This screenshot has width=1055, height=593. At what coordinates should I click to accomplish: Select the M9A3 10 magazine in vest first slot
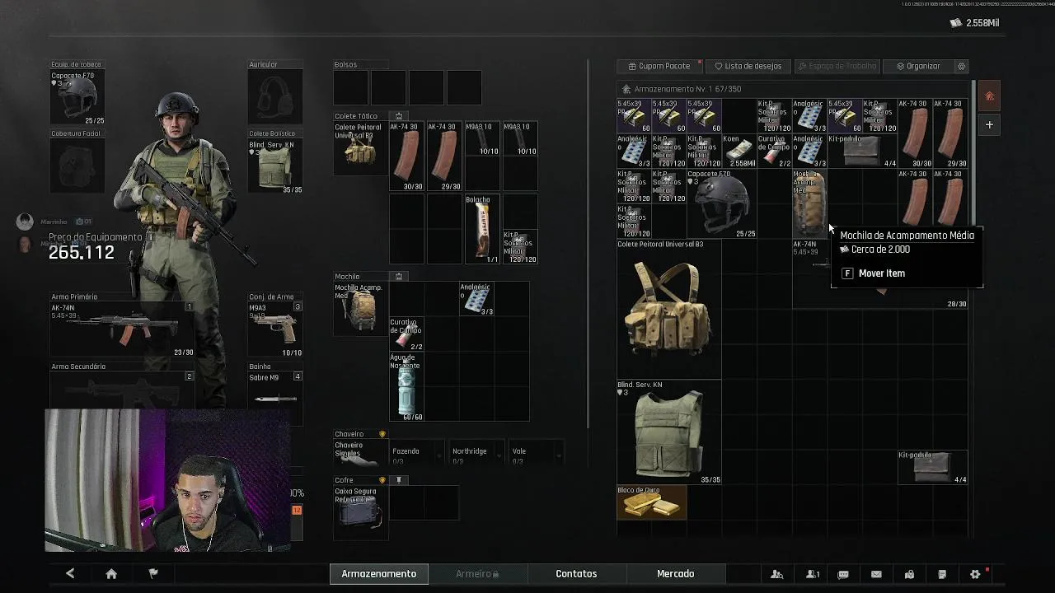[x=481, y=139]
